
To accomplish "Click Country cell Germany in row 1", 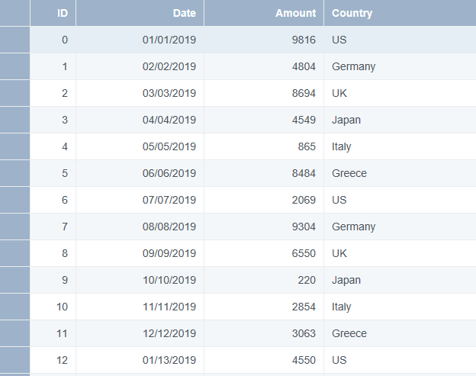I will (400, 66).
